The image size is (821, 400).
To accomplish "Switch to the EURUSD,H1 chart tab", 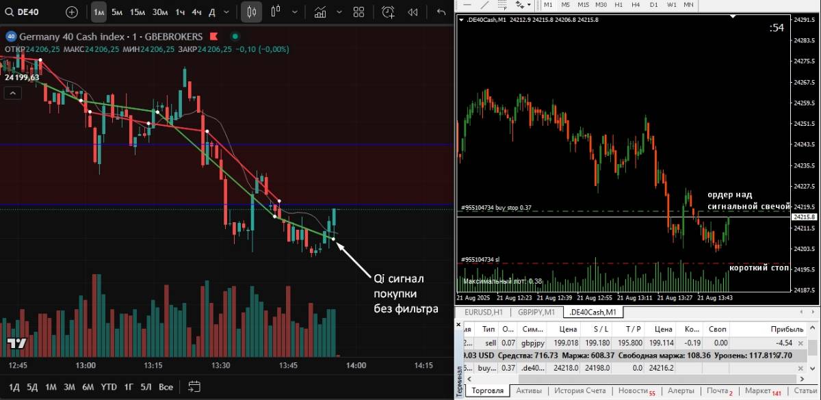I will click(x=484, y=312).
